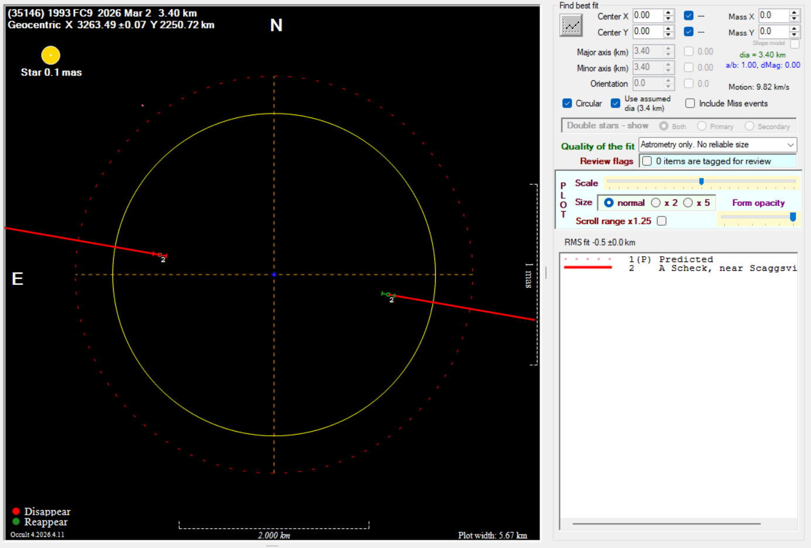Image resolution: width=811 pixels, height=548 pixels.
Task: Increment Mass X spinner up arrow
Action: (x=794, y=12)
